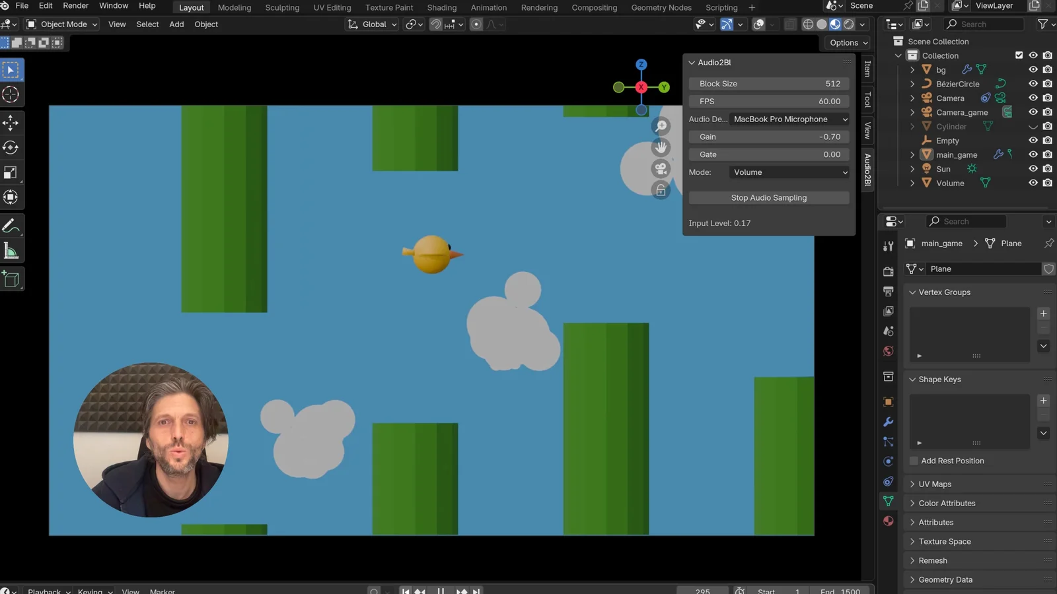Open the Modeling workspace tab
This screenshot has height=594, width=1057.
pos(234,7)
